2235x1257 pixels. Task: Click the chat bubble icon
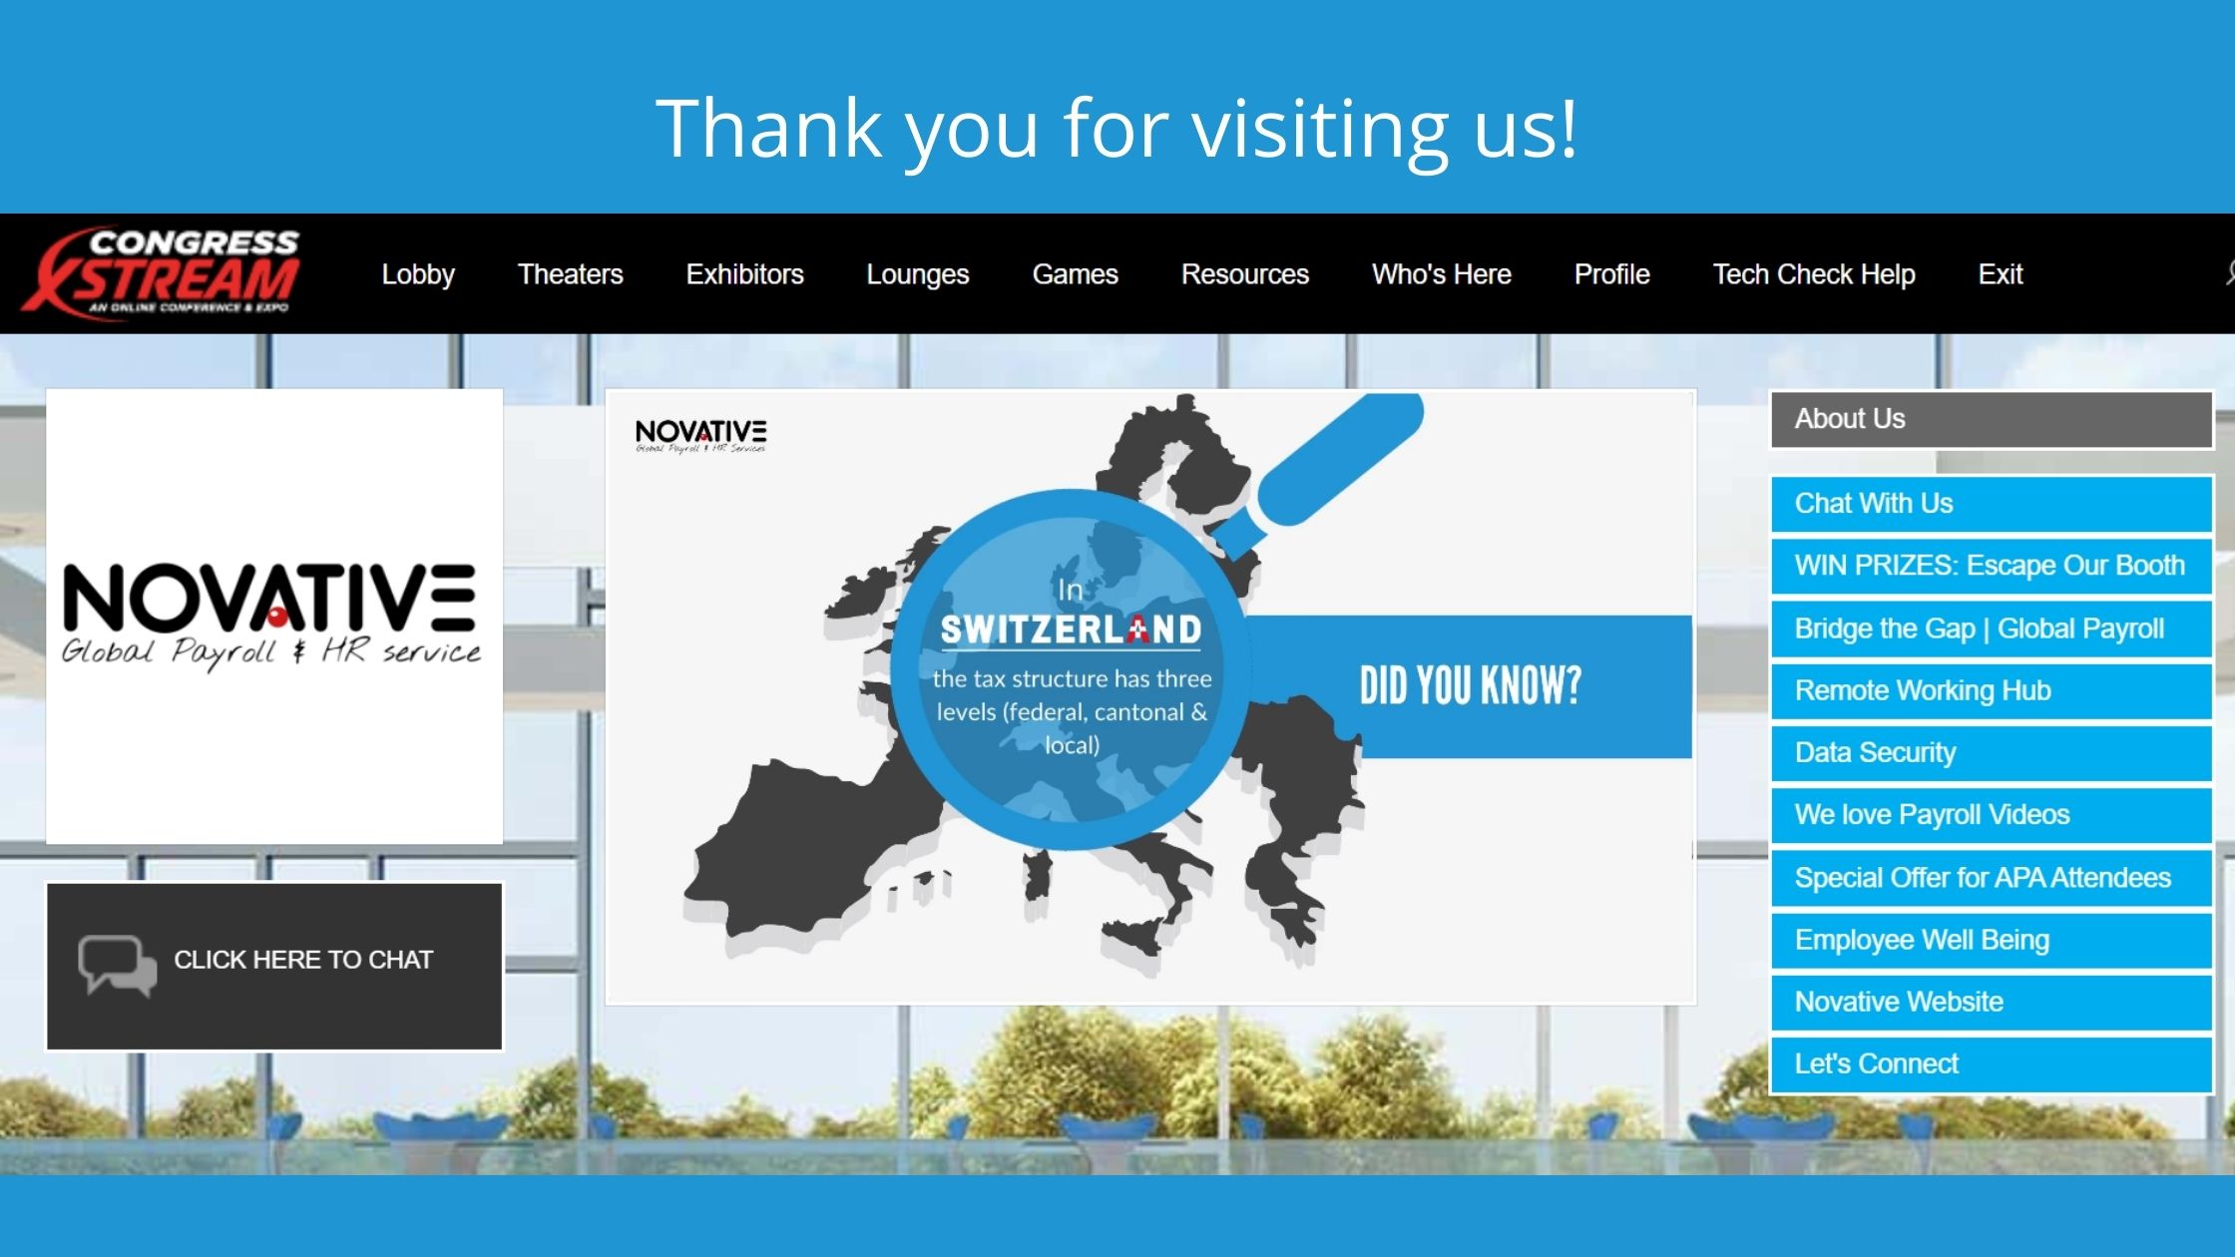pos(118,964)
